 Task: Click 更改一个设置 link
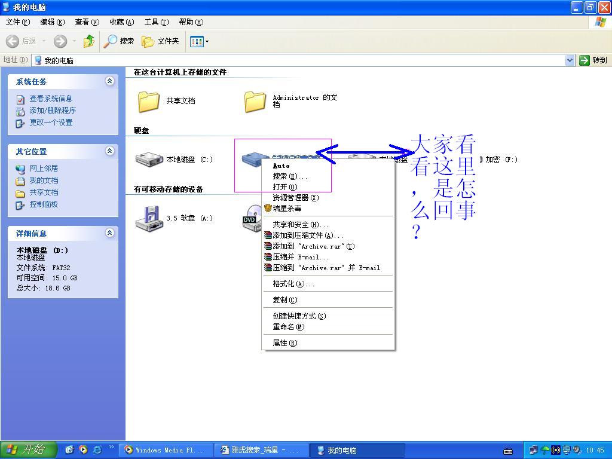(x=51, y=122)
